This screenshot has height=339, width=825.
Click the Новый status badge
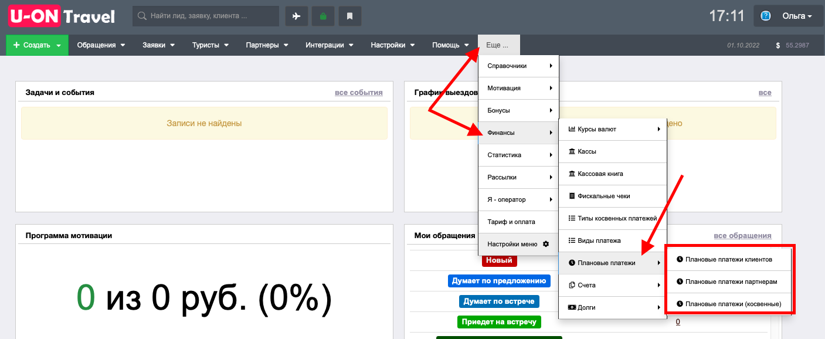tap(499, 260)
